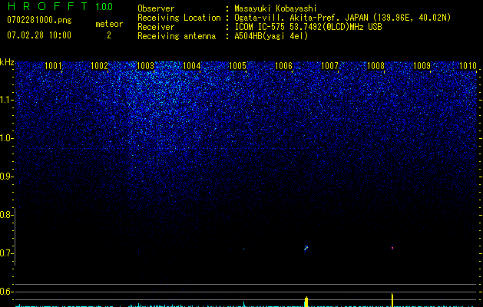483x307 pixels.
Task: Click the kHz axis unit label
Action: tap(7, 62)
